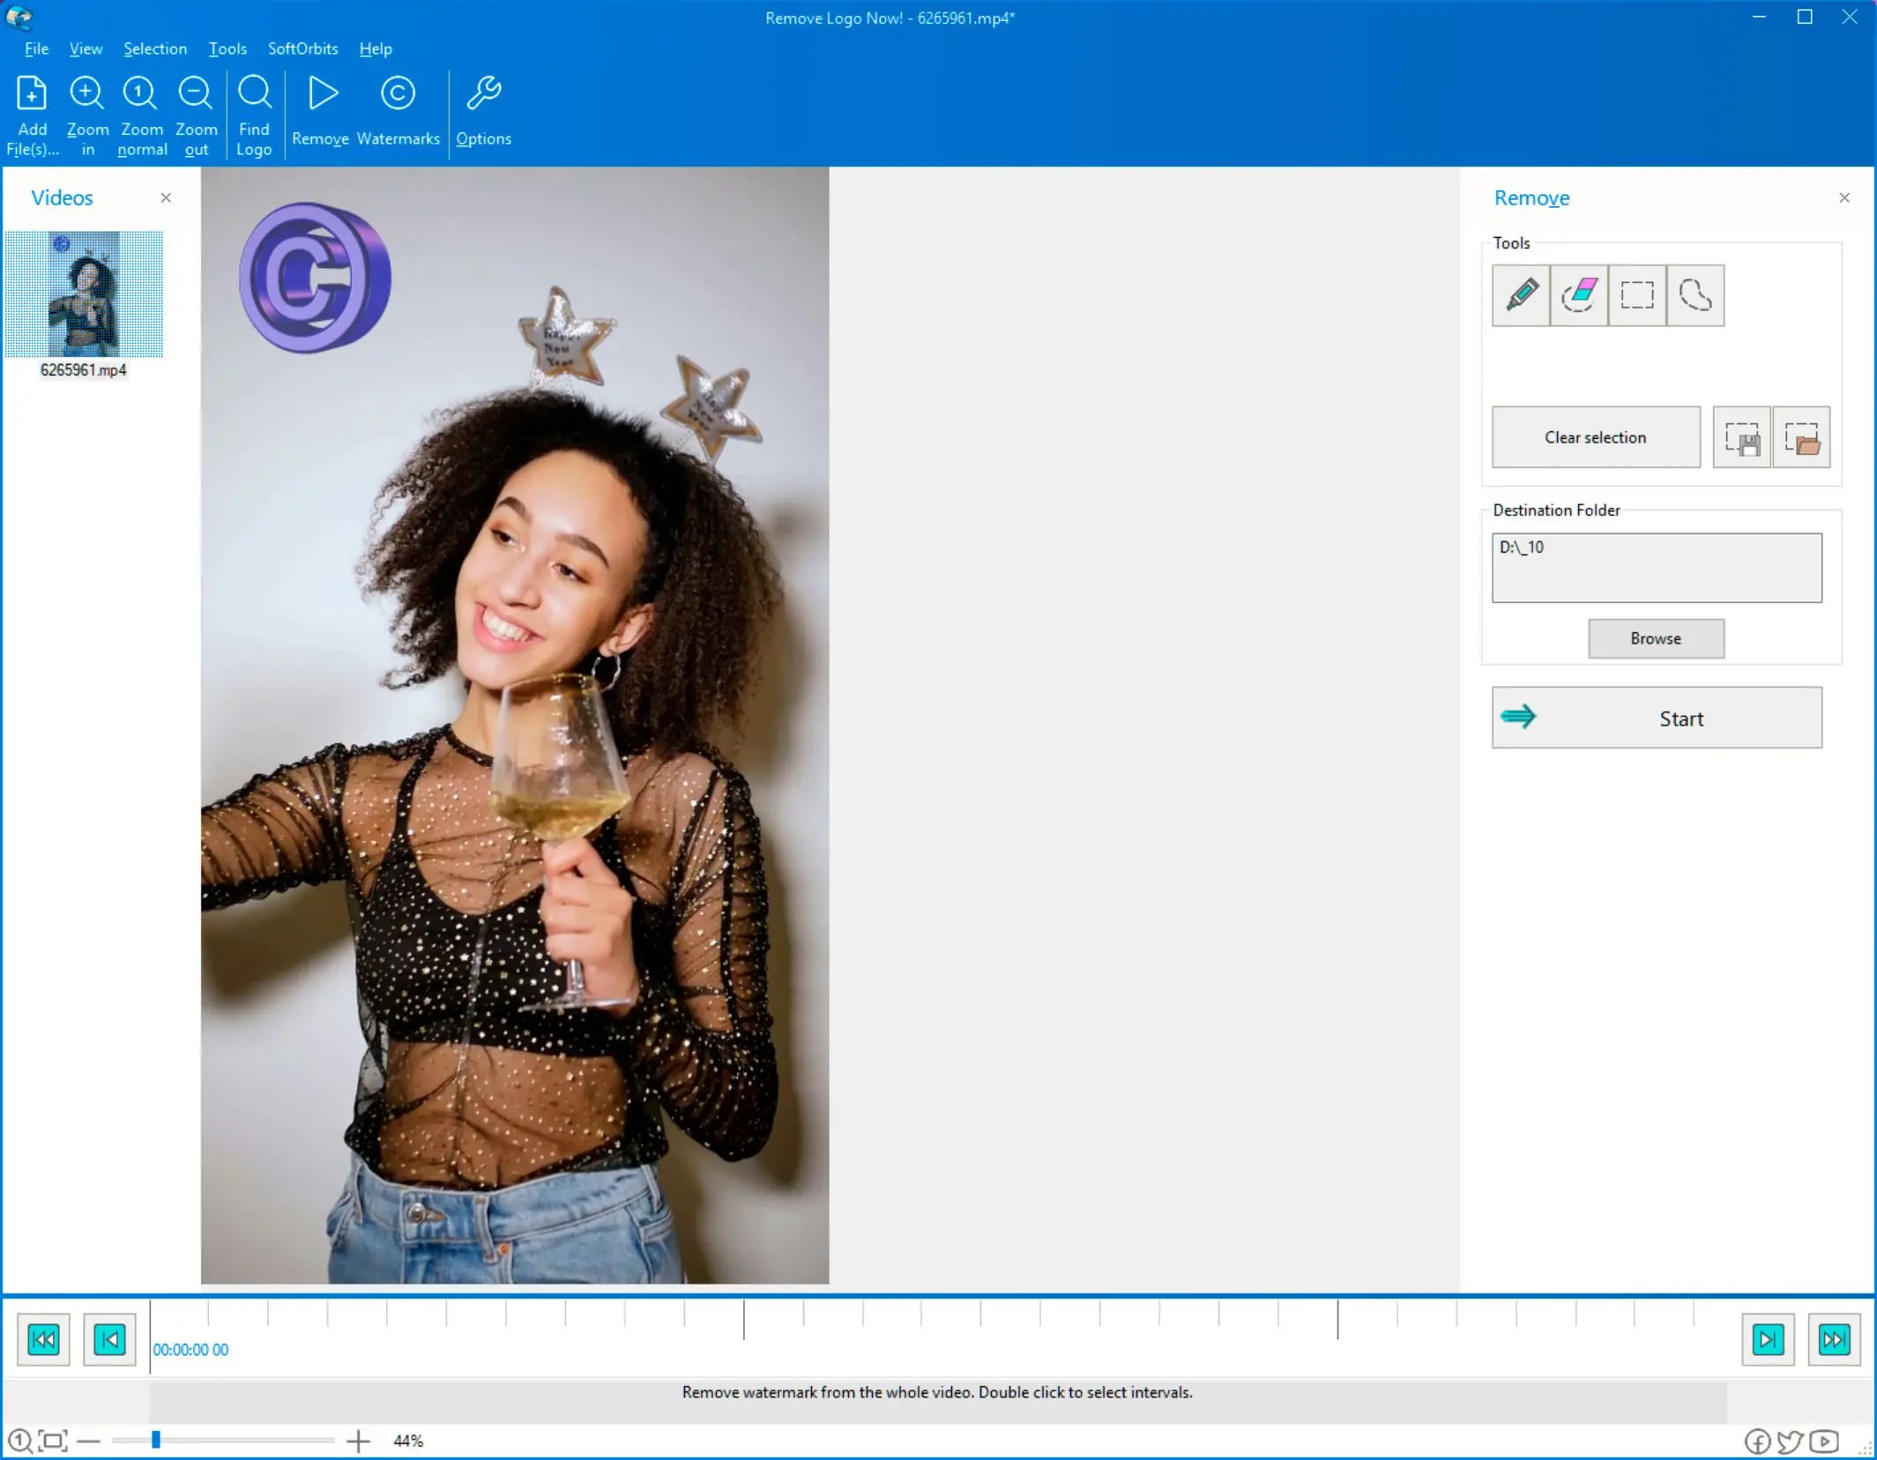The width and height of the screenshot is (1877, 1460).
Task: Click the destination folder input field
Action: 1656,567
